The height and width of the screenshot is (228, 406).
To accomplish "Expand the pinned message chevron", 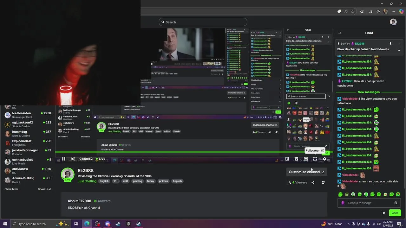I will pos(399,50).
